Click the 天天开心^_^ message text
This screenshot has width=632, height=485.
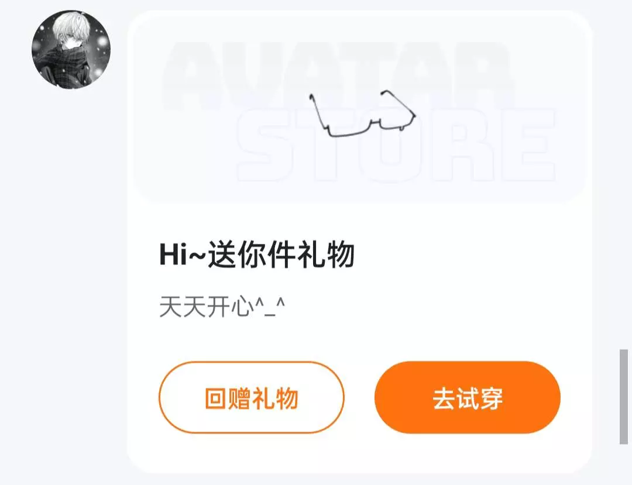(x=222, y=307)
